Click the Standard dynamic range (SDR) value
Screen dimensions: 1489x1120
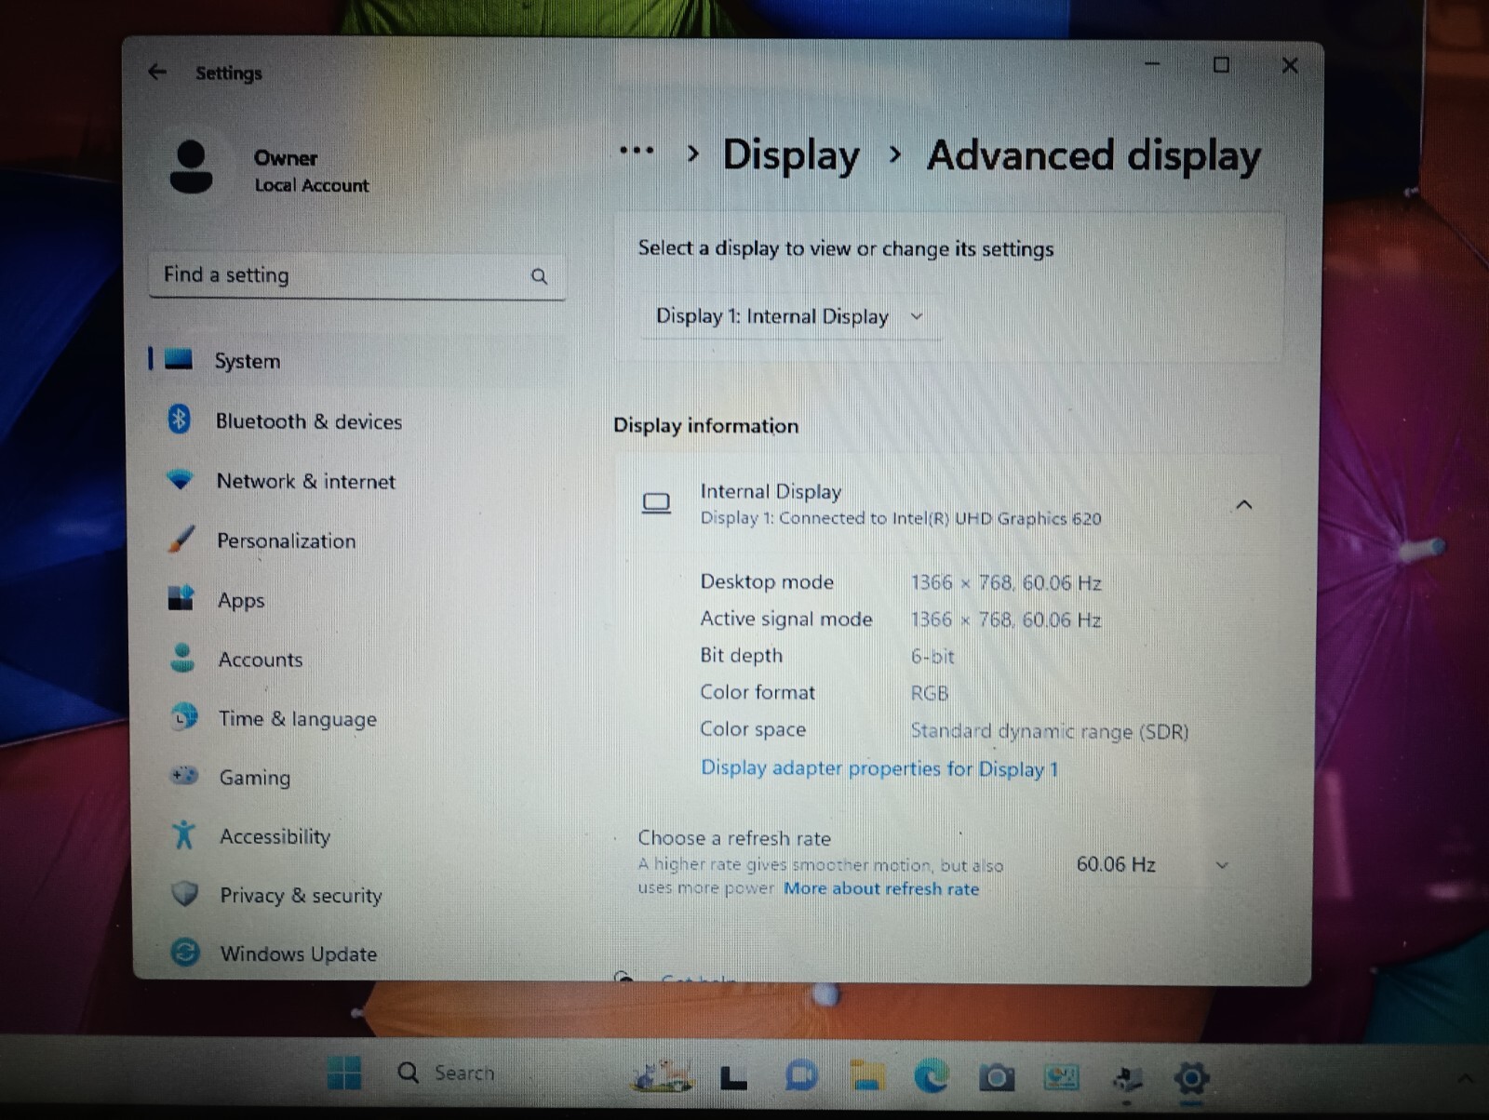1050,731
